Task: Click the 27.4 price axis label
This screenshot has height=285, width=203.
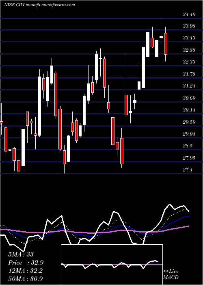Action: tap(188, 170)
